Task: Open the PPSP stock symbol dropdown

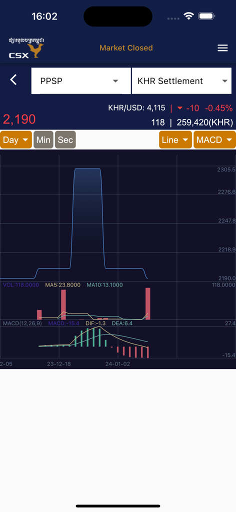Action: pos(81,81)
